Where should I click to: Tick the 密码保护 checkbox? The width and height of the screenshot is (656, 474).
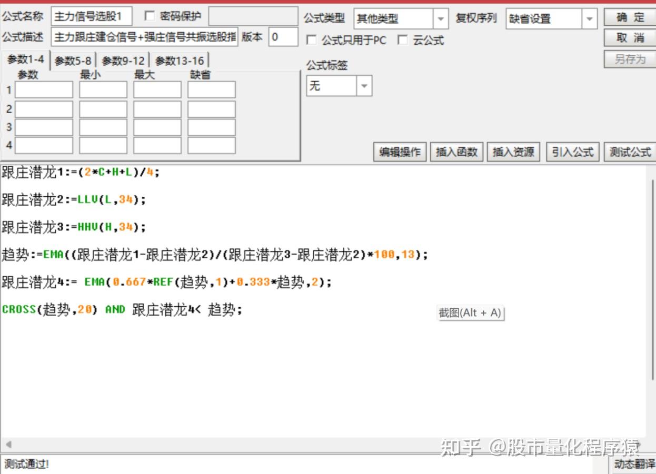tap(150, 16)
